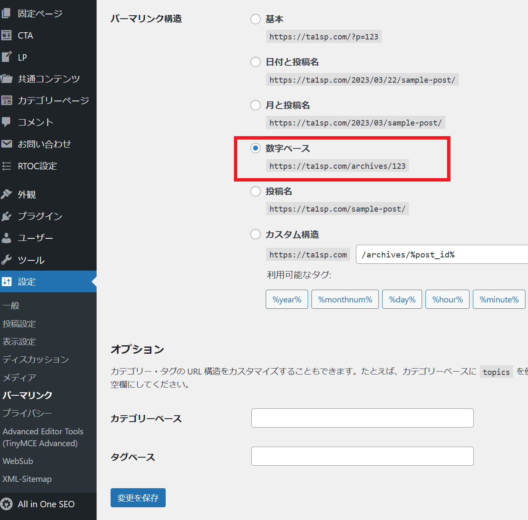Click the RTOC設定 list icon
Image resolution: width=528 pixels, height=520 pixels.
[6, 166]
